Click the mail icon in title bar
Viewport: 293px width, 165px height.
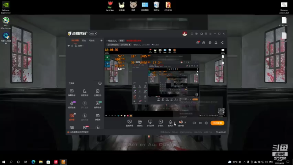192,34
